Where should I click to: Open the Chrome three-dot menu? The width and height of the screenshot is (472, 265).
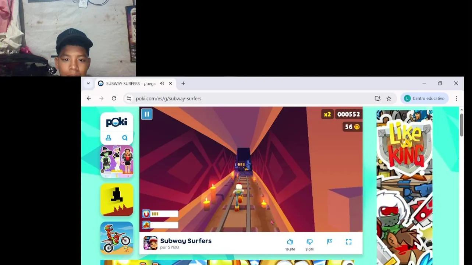[x=457, y=98]
